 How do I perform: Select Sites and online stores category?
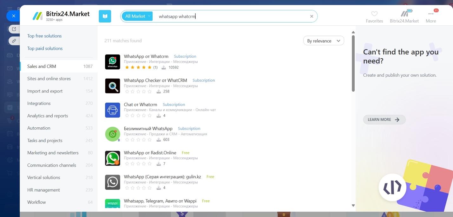point(59,79)
